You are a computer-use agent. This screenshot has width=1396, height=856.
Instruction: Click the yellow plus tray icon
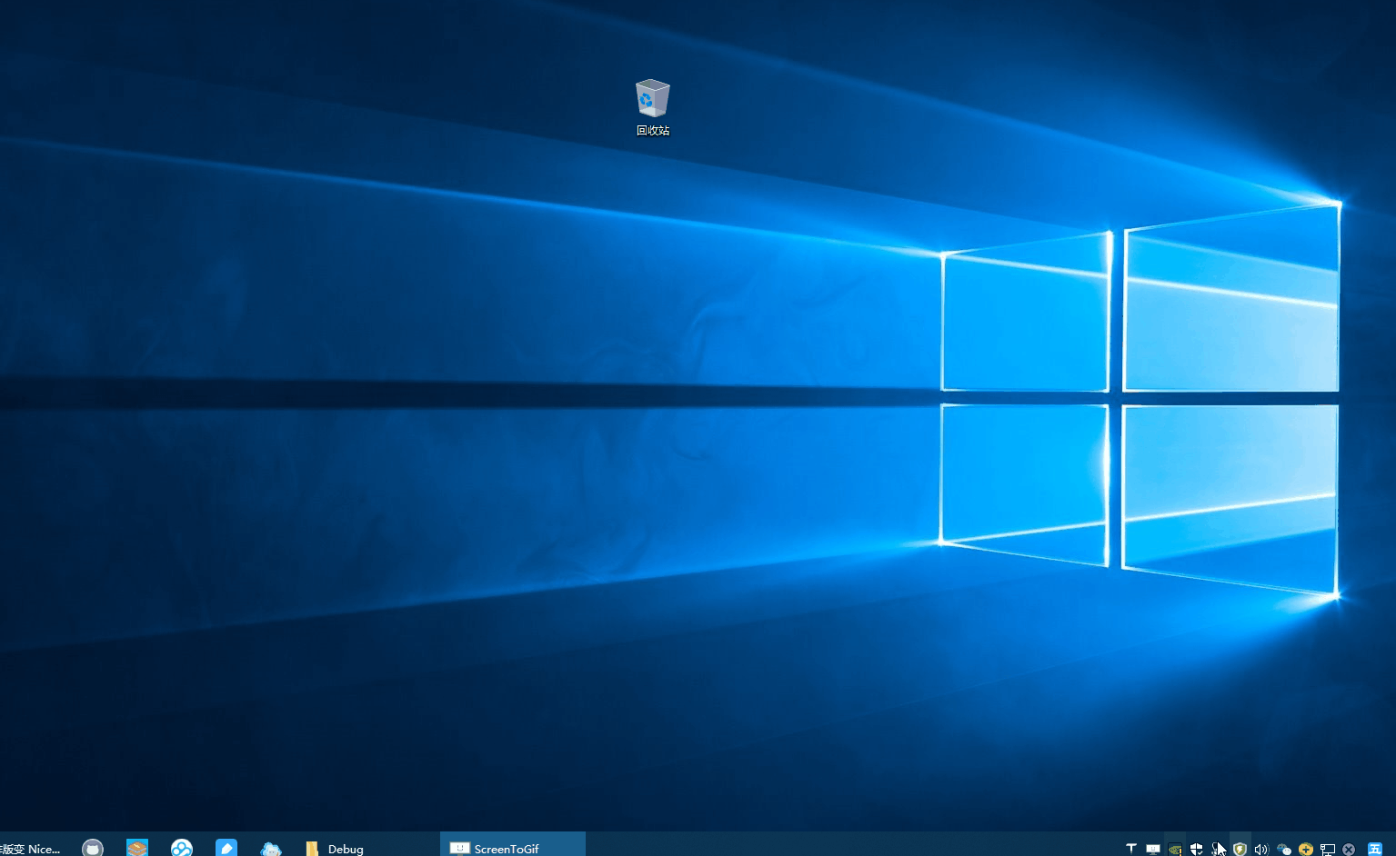coord(1306,849)
